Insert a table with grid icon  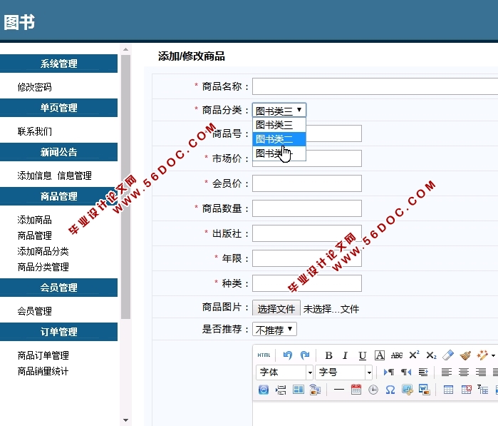448,390
